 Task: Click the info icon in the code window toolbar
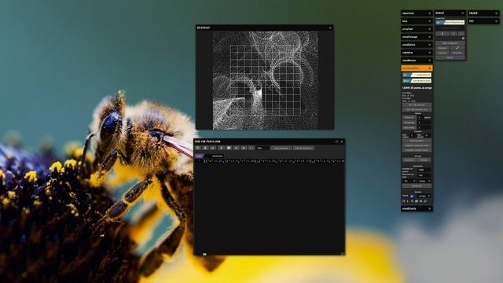[x=221, y=148]
